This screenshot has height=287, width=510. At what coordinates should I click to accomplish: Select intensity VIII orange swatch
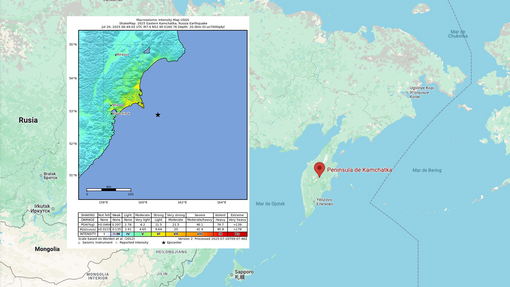(199, 234)
